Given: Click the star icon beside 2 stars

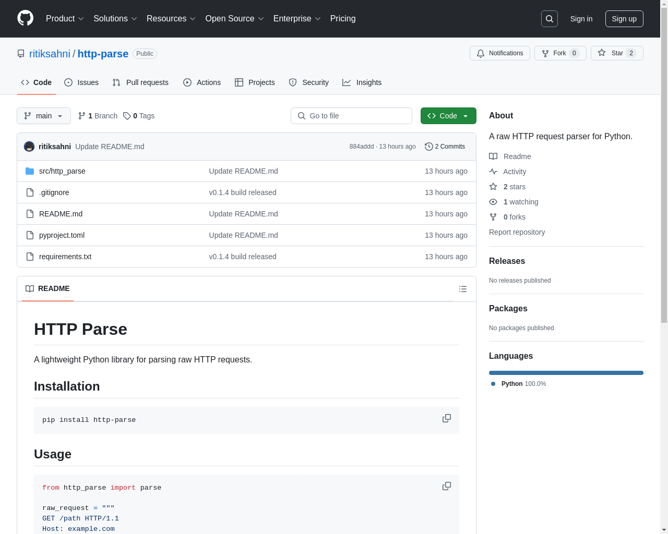Looking at the screenshot, I should pyautogui.click(x=493, y=187).
